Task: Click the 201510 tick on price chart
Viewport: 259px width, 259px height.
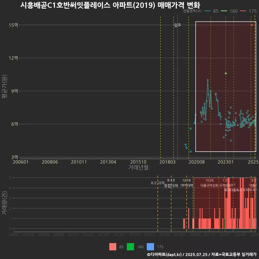Action: (138, 162)
